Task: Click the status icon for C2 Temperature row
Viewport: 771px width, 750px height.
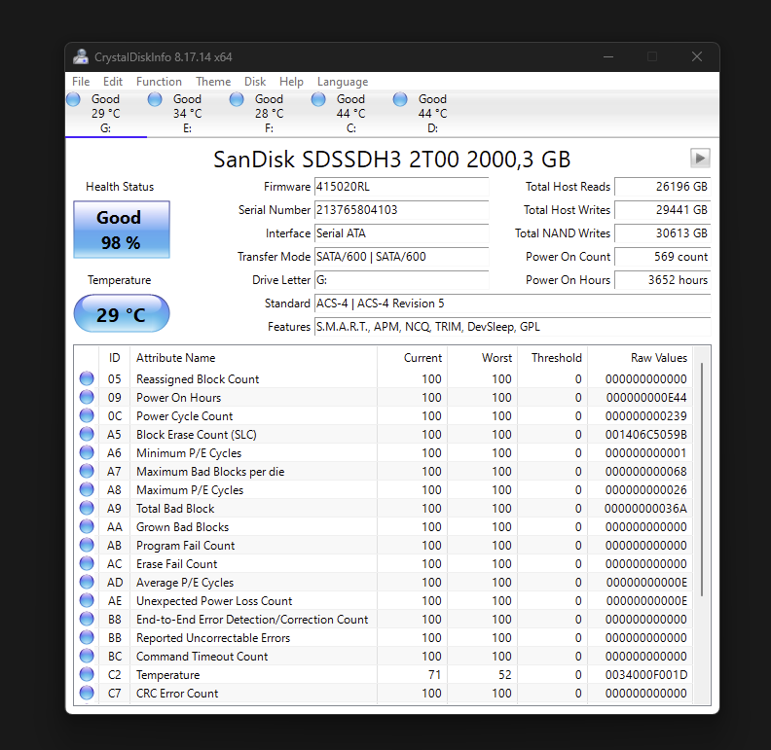Action: [x=87, y=674]
